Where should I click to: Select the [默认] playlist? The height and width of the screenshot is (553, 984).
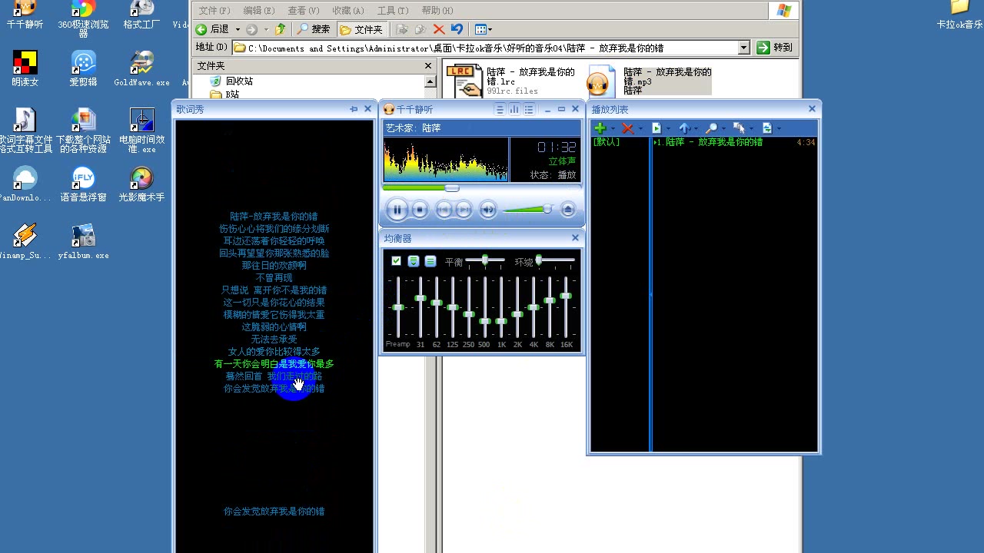(607, 142)
